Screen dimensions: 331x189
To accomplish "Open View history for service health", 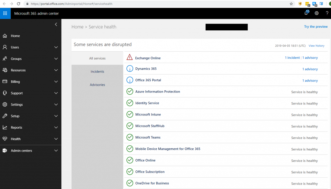I will (316, 45).
